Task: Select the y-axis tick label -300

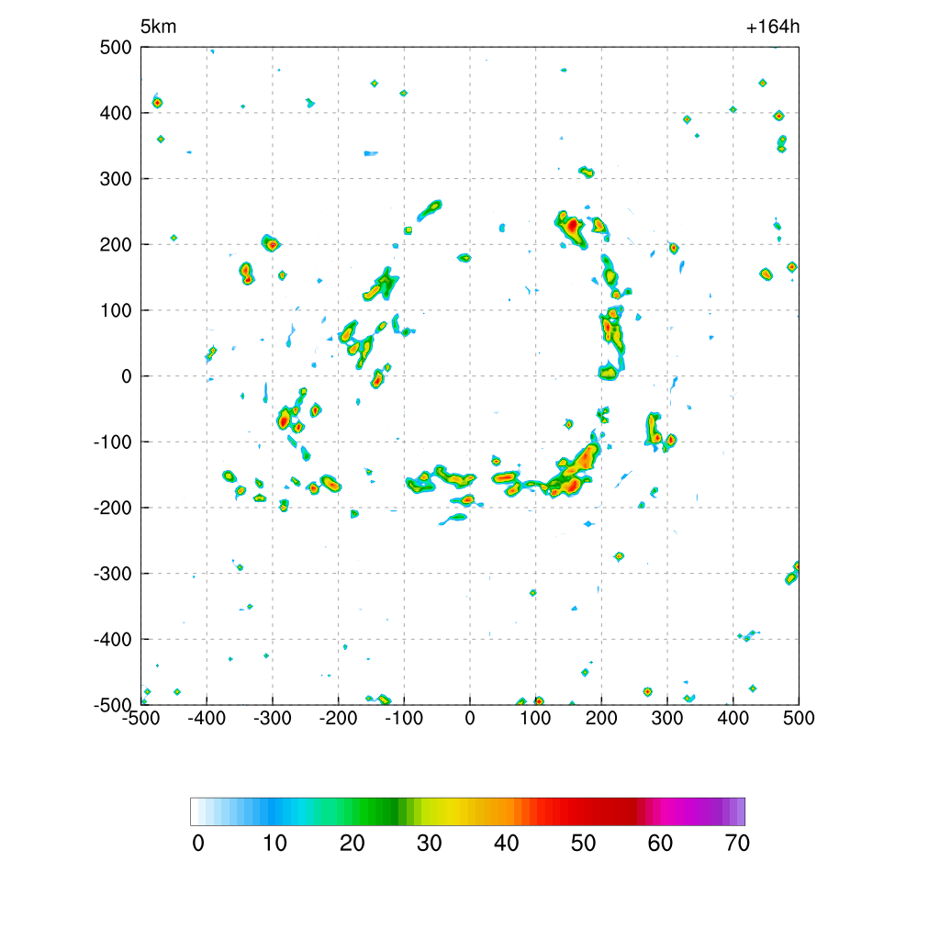Action: [x=113, y=575]
